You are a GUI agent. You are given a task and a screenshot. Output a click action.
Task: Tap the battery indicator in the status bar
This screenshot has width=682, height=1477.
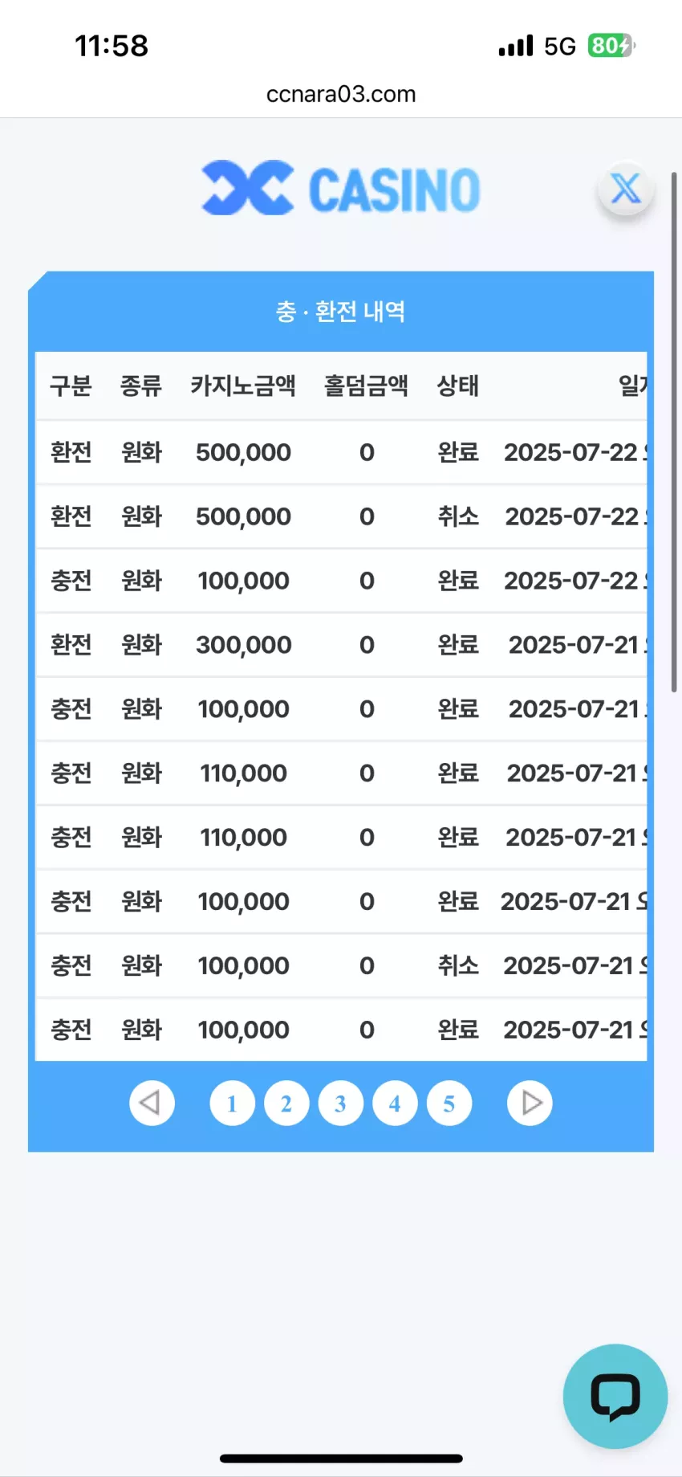611,46
